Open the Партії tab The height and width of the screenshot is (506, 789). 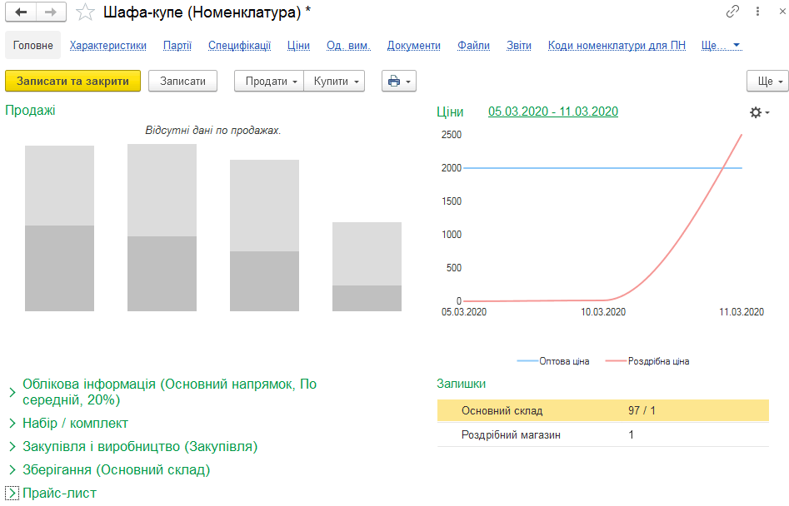pos(177,45)
